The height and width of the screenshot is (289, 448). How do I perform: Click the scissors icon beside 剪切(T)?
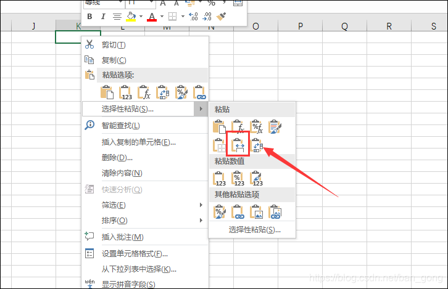click(x=89, y=44)
